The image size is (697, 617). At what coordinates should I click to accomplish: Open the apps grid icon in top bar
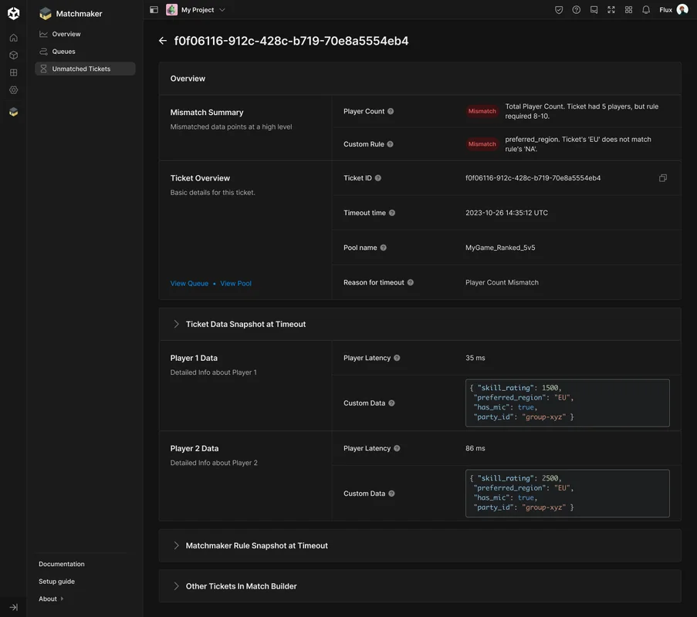coord(628,10)
